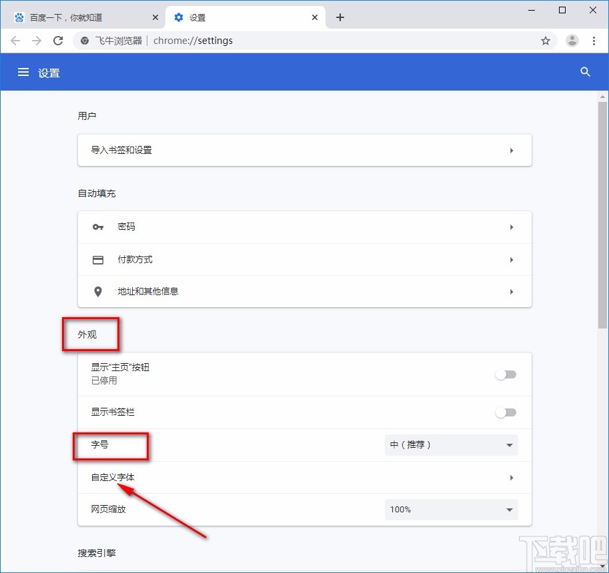Toggle the home page button setting off
Viewport: 609px width, 573px height.
(x=506, y=375)
